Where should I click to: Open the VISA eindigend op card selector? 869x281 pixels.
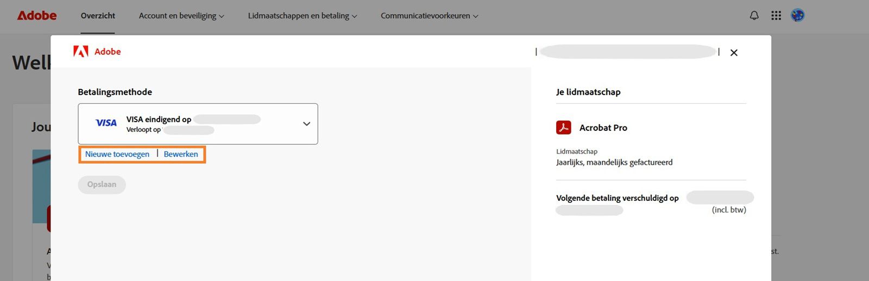tap(198, 124)
